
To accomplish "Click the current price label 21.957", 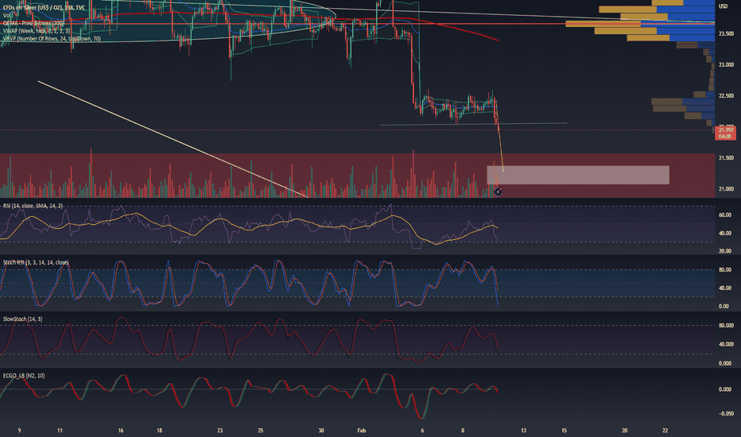I will click(726, 133).
